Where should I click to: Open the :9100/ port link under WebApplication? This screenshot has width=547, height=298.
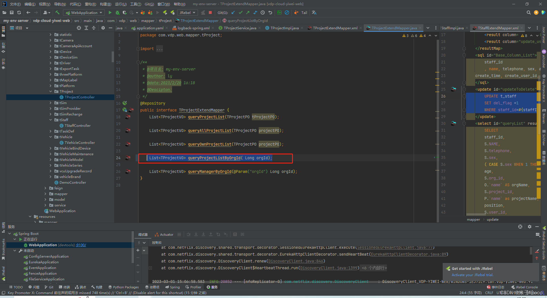(x=81, y=245)
